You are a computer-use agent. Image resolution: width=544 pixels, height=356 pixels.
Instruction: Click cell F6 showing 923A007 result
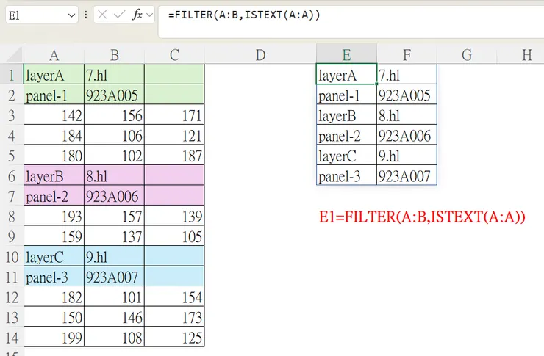[x=407, y=175]
